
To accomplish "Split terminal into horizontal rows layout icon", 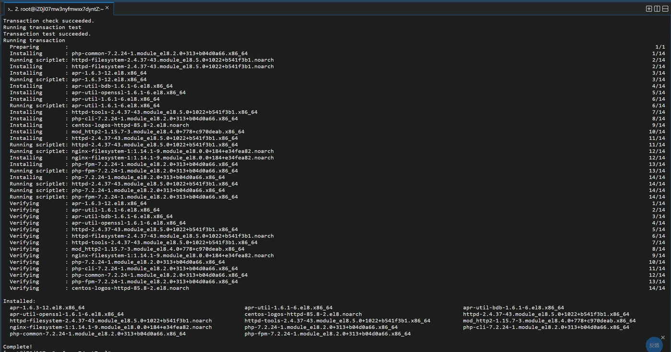I will tap(665, 9).
